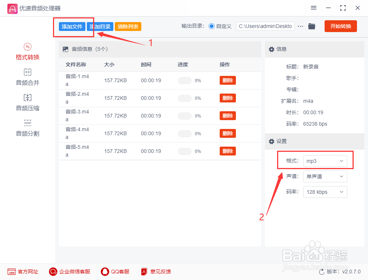Delete 音频-5.m4a with its 删除 button
Image resolution: width=368 pixels, height=280 pixels.
(228, 151)
